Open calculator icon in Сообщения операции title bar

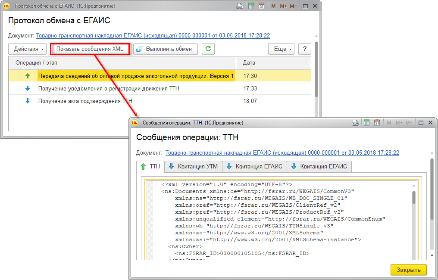click(366, 122)
